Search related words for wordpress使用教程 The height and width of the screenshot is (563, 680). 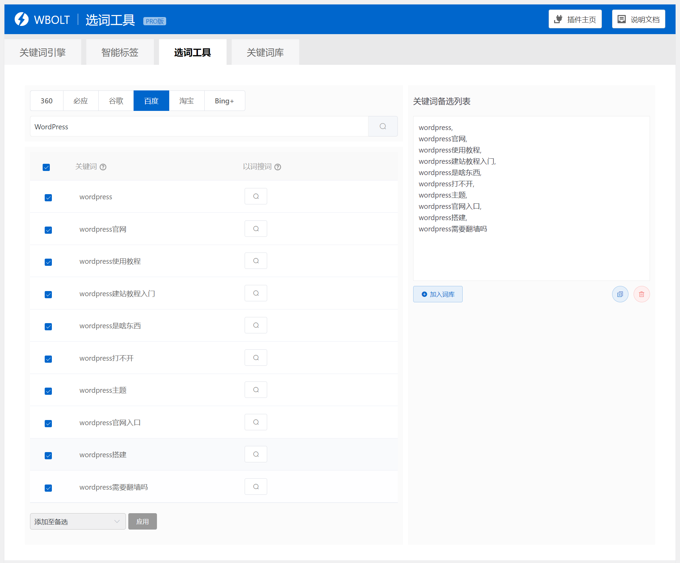256,261
